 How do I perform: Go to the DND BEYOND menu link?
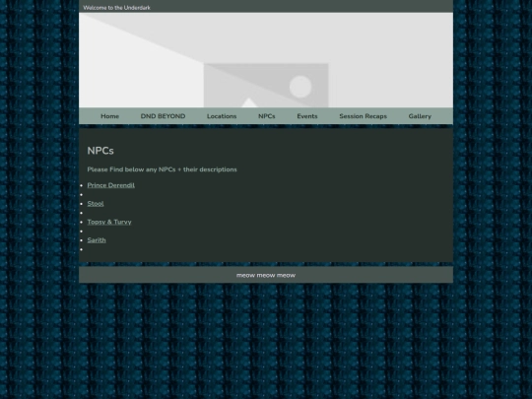163,116
